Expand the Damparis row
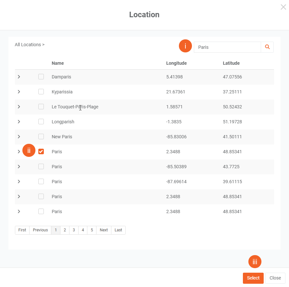The width and height of the screenshot is (289, 287). (19, 77)
